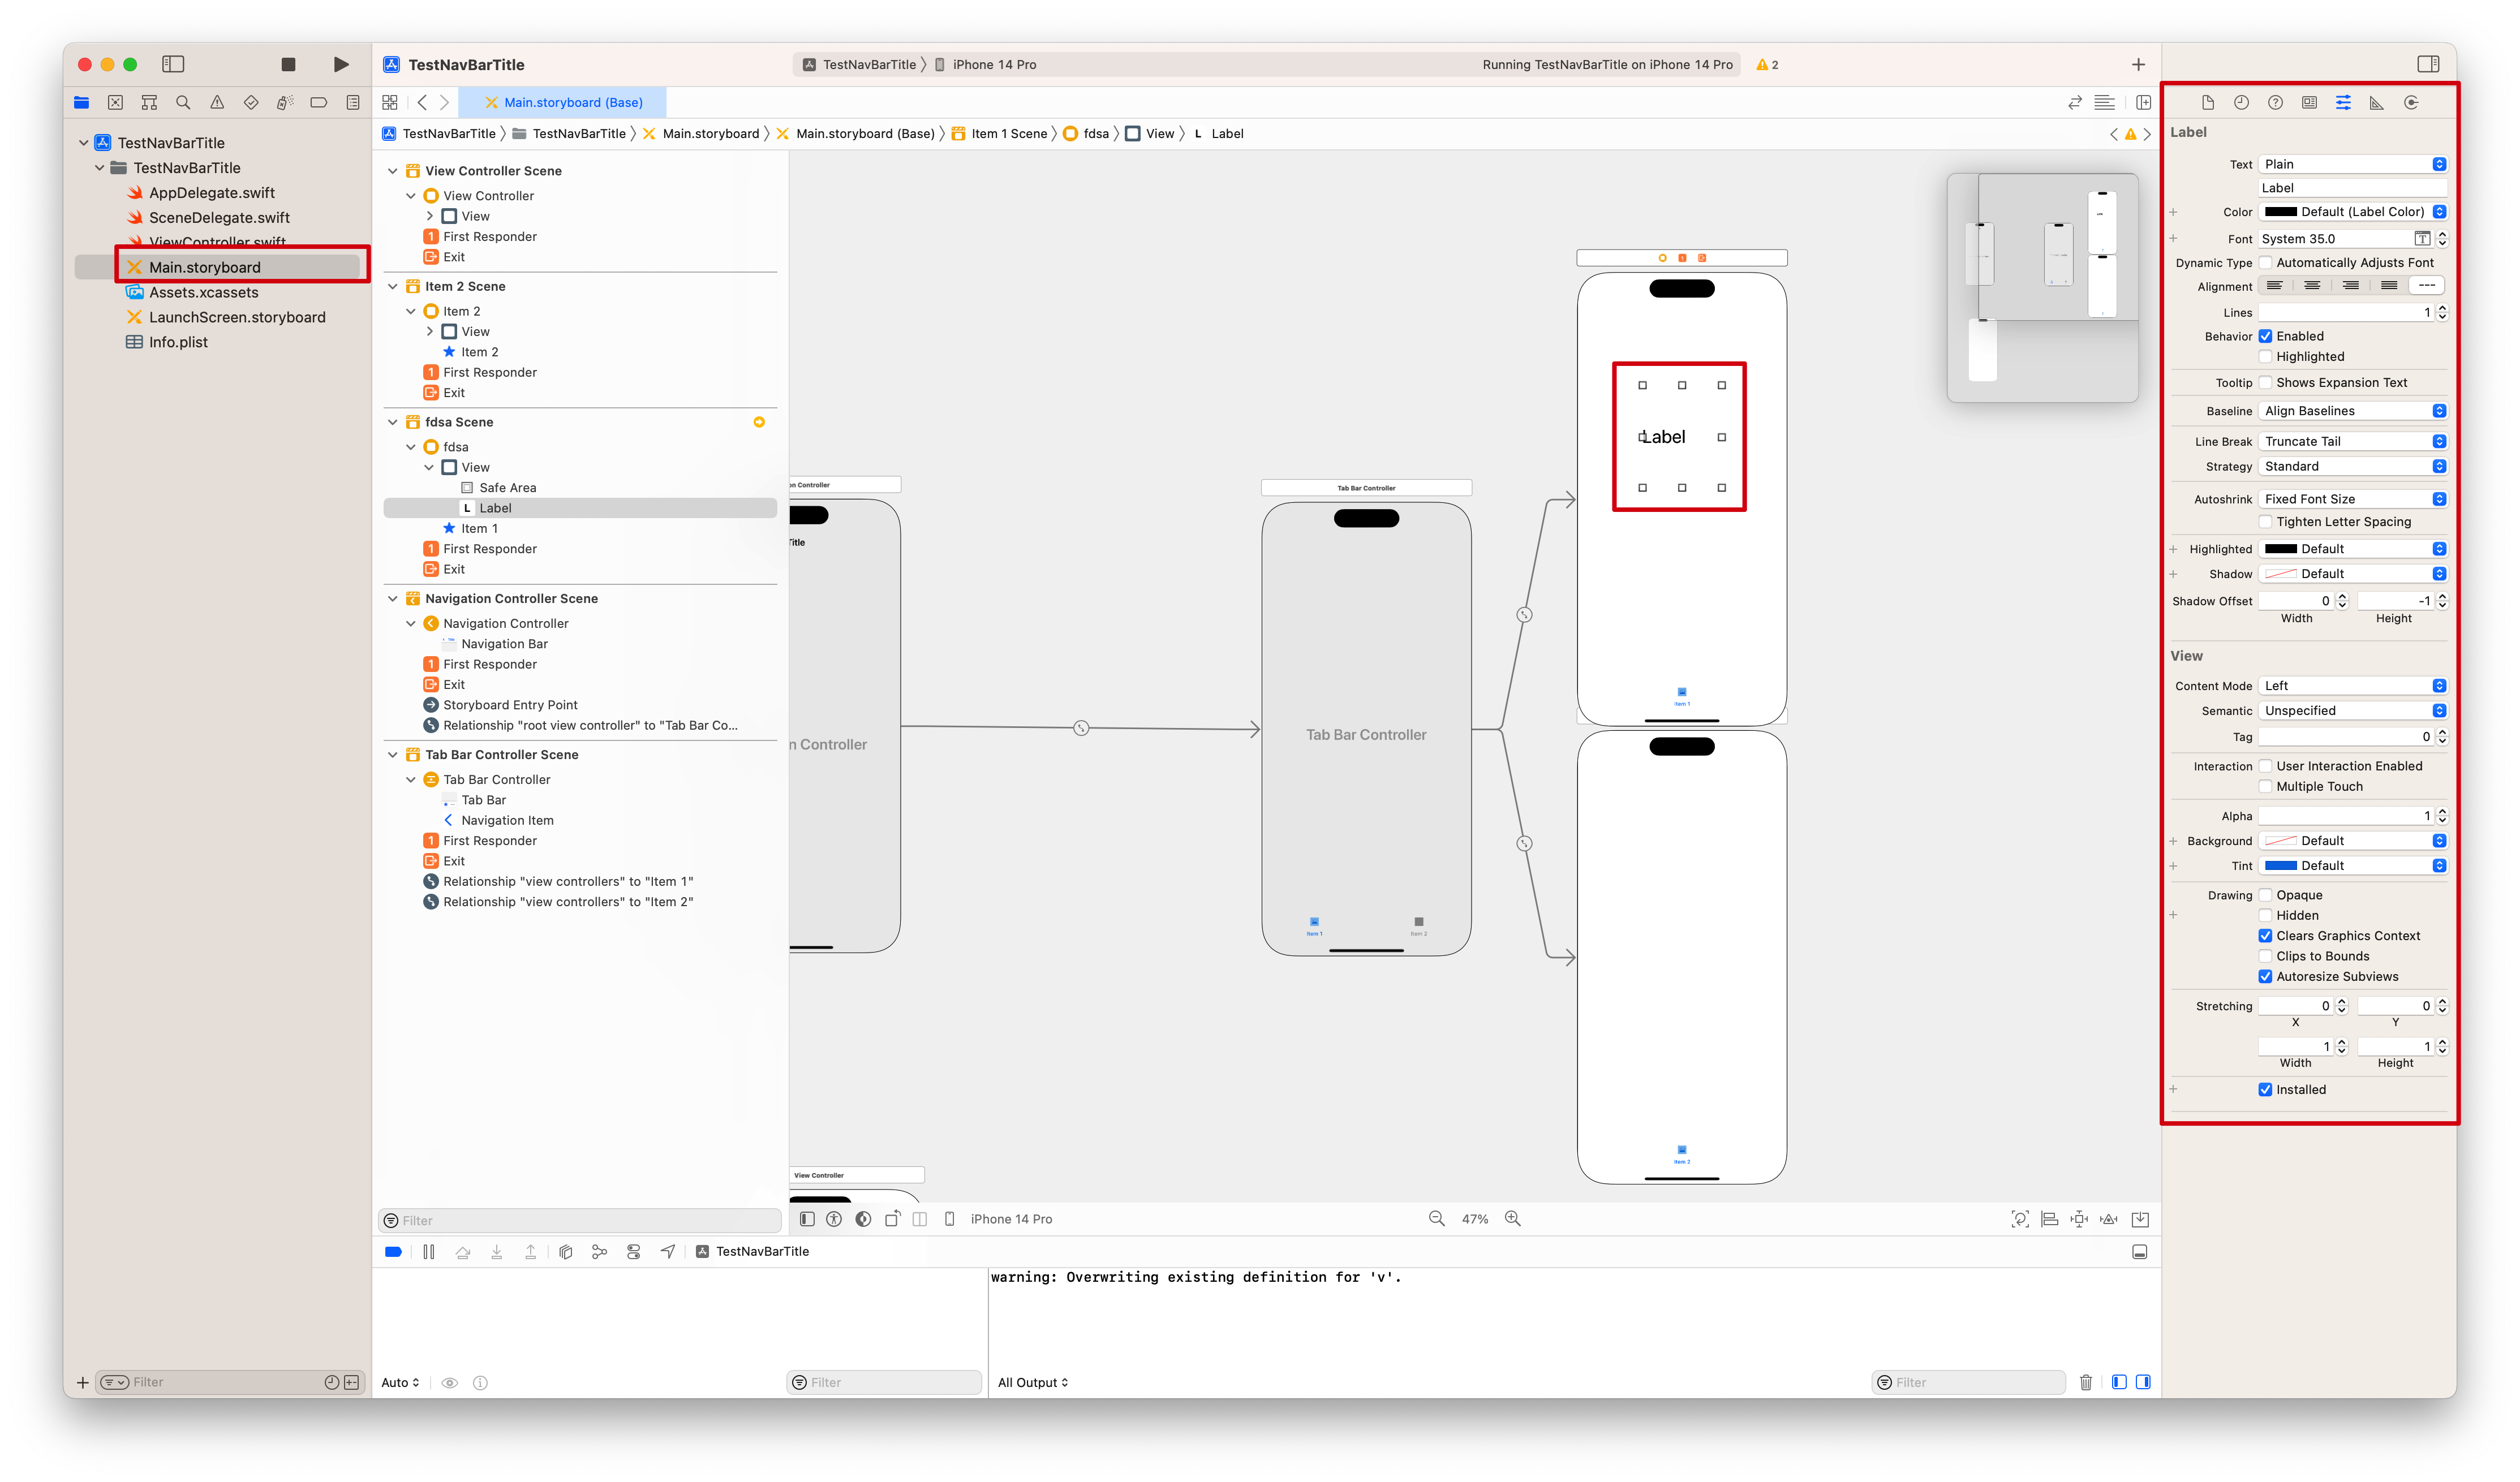The image size is (2520, 1482).
Task: Collapse the TestNavBarTitle project root group
Action: (83, 143)
